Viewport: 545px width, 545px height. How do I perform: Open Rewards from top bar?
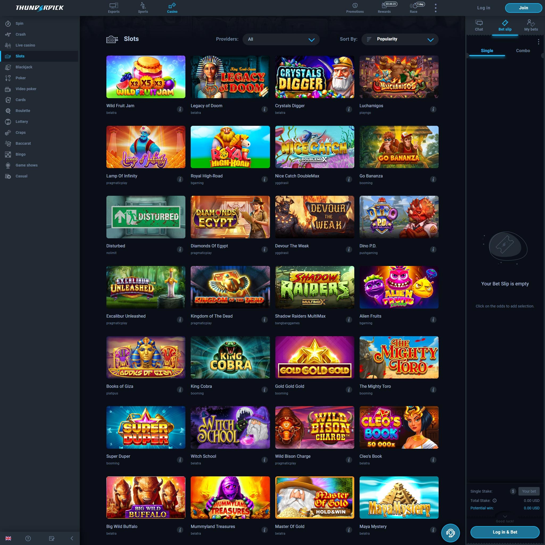click(x=384, y=8)
